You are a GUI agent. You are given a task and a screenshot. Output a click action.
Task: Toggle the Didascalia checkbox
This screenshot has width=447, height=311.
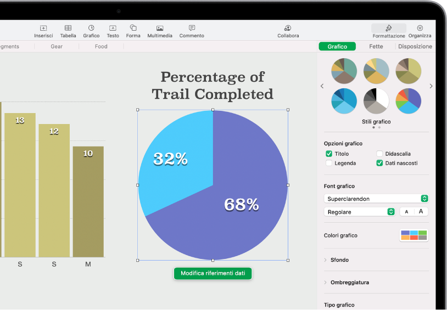click(380, 154)
